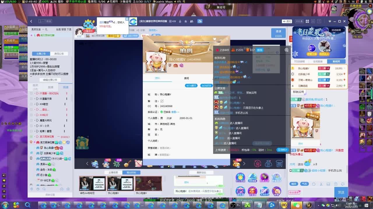Open the 查看>> real-name verification link

[x=175, y=112]
